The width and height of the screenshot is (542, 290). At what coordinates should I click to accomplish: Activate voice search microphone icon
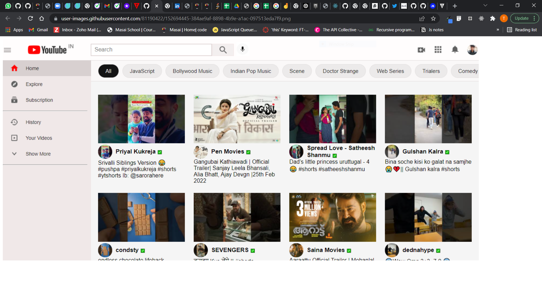(242, 49)
